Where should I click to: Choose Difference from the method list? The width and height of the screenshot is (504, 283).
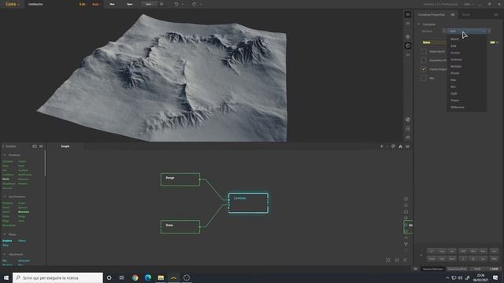pyautogui.click(x=458, y=107)
